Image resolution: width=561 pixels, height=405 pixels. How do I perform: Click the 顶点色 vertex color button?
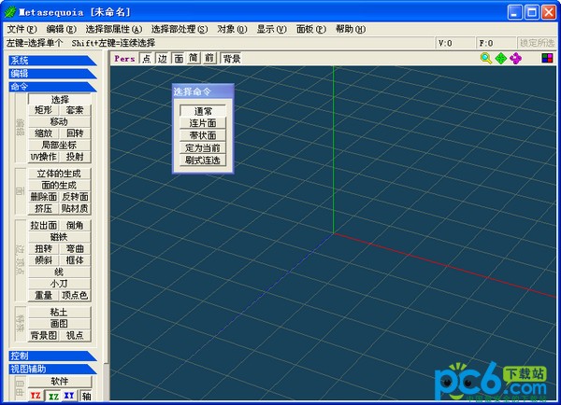pos(75,296)
